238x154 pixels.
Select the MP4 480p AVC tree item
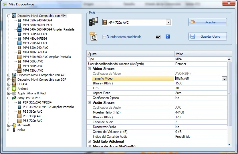coord(33,66)
